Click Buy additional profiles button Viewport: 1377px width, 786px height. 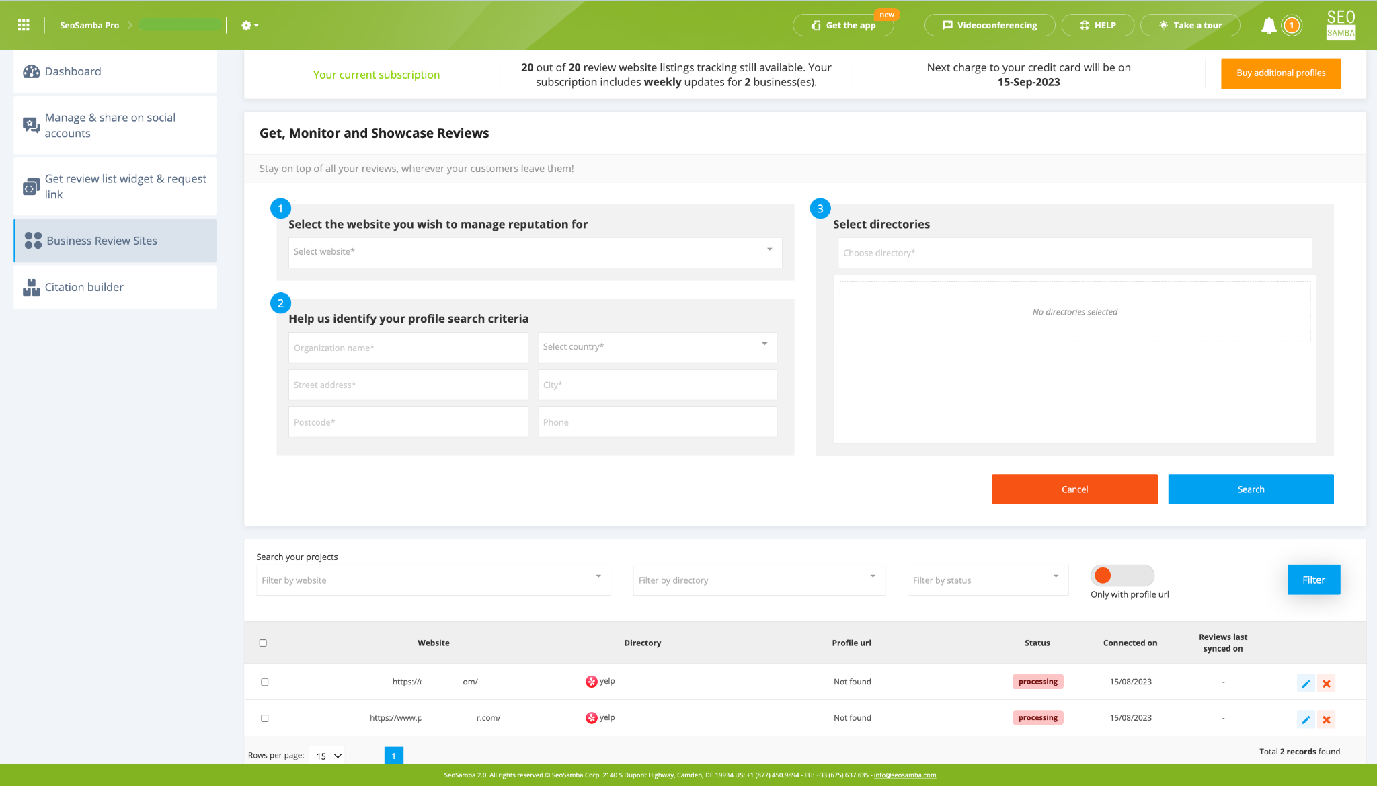(x=1281, y=73)
